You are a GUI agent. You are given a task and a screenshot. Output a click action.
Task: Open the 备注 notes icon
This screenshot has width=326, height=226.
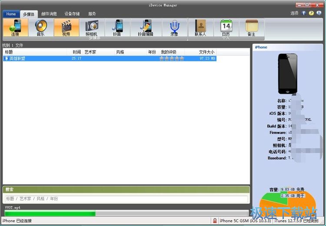pos(252,28)
